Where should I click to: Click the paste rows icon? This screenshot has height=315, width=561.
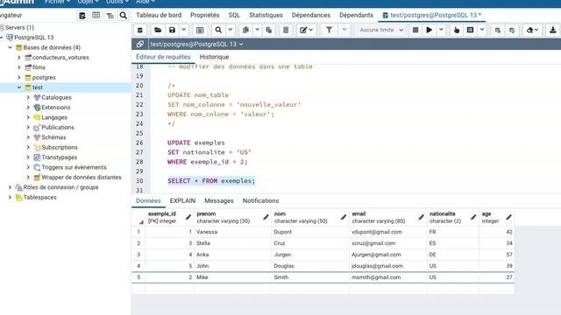pos(269,30)
